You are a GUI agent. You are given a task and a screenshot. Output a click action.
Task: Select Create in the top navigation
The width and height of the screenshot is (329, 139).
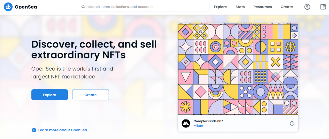point(287,7)
